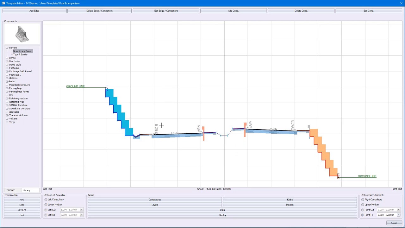Select Left Compulsory radio button
405x228 pixels.
tap(46, 200)
